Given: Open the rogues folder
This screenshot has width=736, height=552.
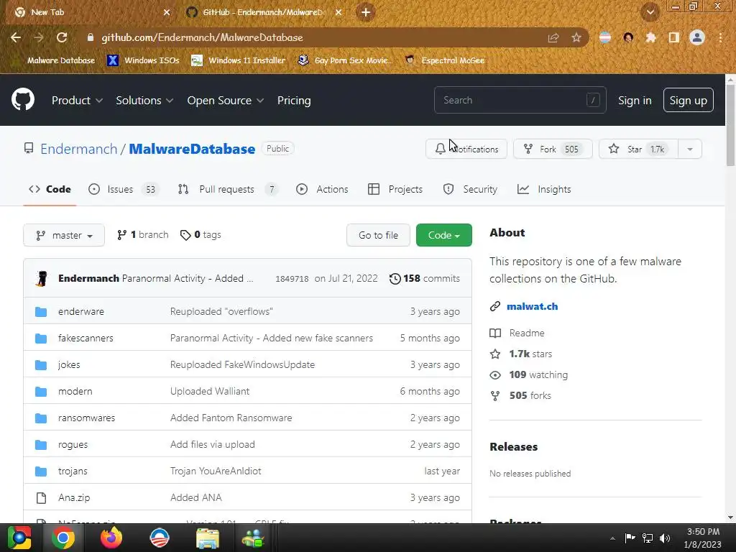Looking at the screenshot, I should coord(73,444).
